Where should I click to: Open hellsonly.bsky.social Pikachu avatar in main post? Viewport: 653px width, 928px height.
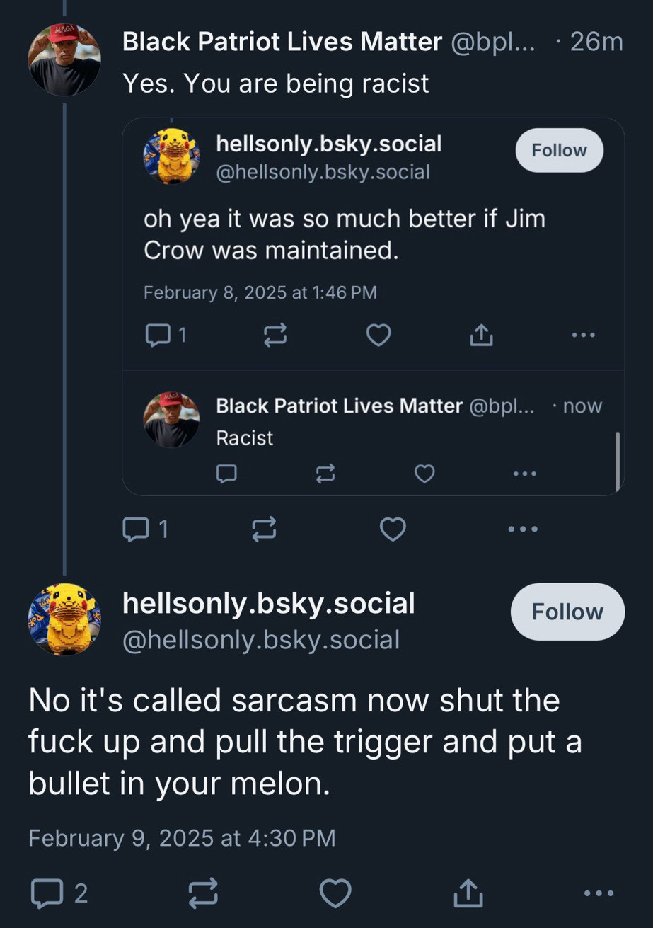coord(64,619)
